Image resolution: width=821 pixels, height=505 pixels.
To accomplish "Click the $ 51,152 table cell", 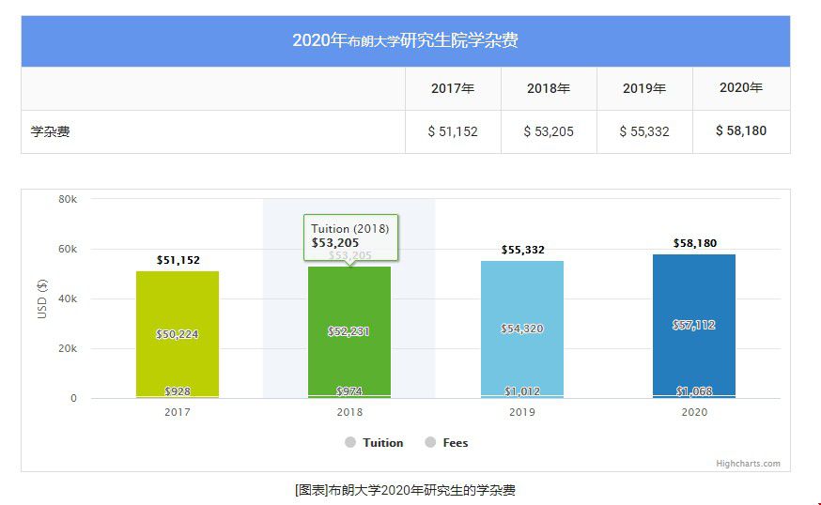I will (x=453, y=131).
